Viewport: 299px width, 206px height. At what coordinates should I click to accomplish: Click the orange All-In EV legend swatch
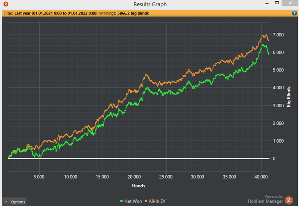146,201
